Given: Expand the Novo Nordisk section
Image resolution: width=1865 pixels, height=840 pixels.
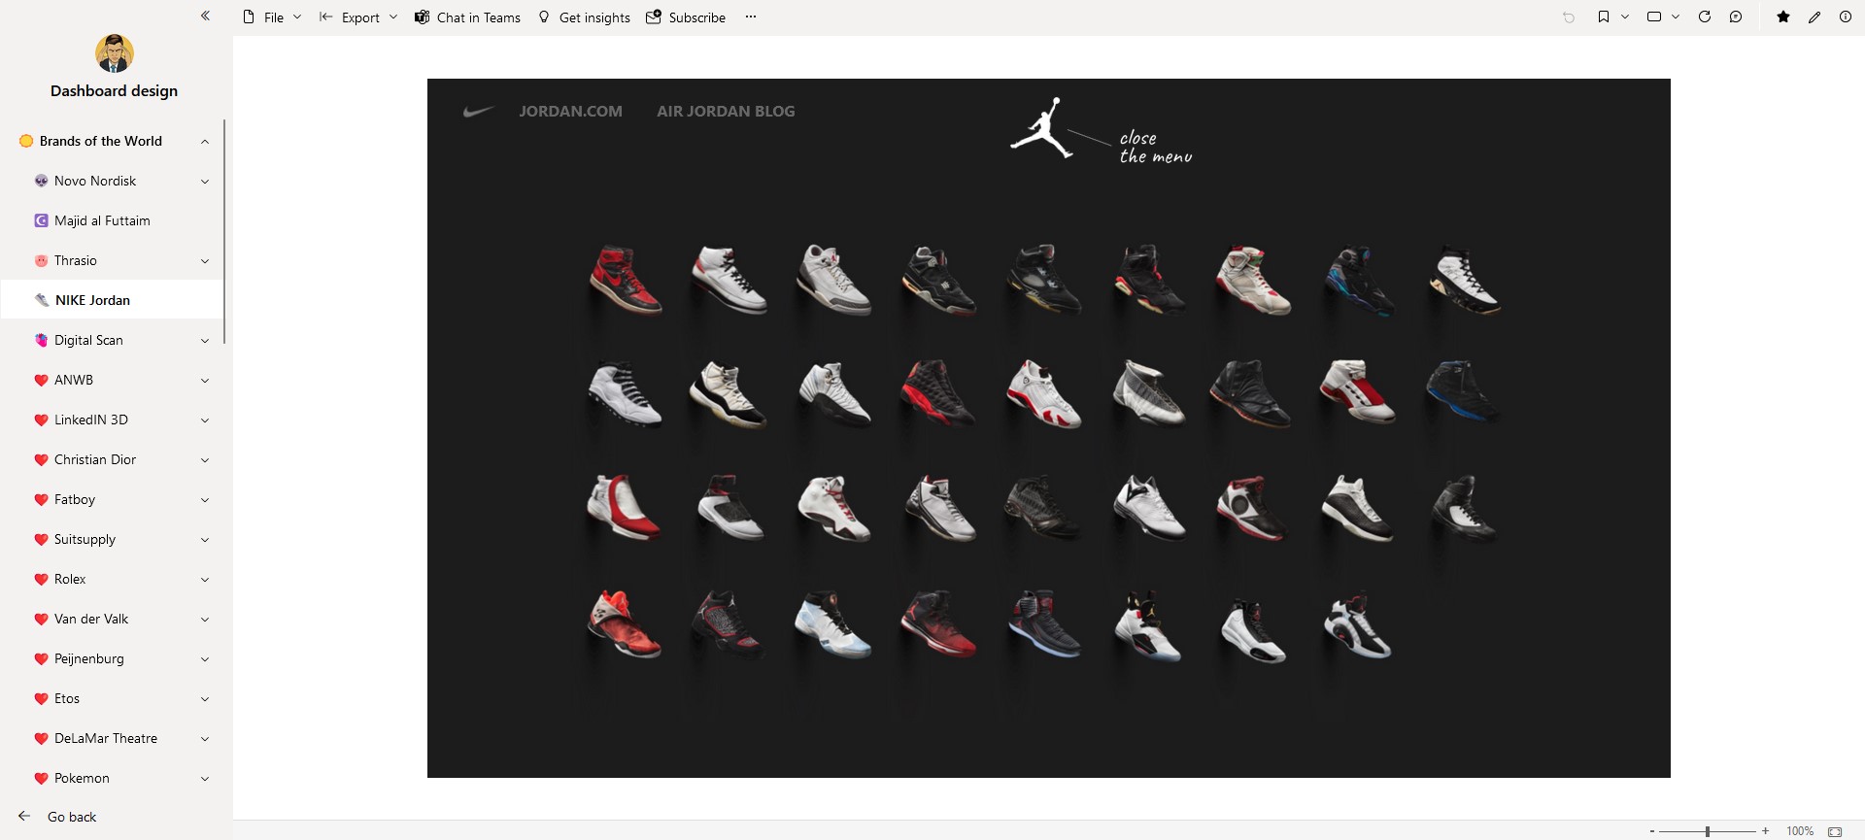Looking at the screenshot, I should tap(205, 182).
